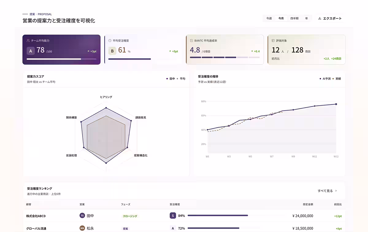Click the team average 78/100 progress bar
Viewport: 368px width, 232px height.
(62, 59)
